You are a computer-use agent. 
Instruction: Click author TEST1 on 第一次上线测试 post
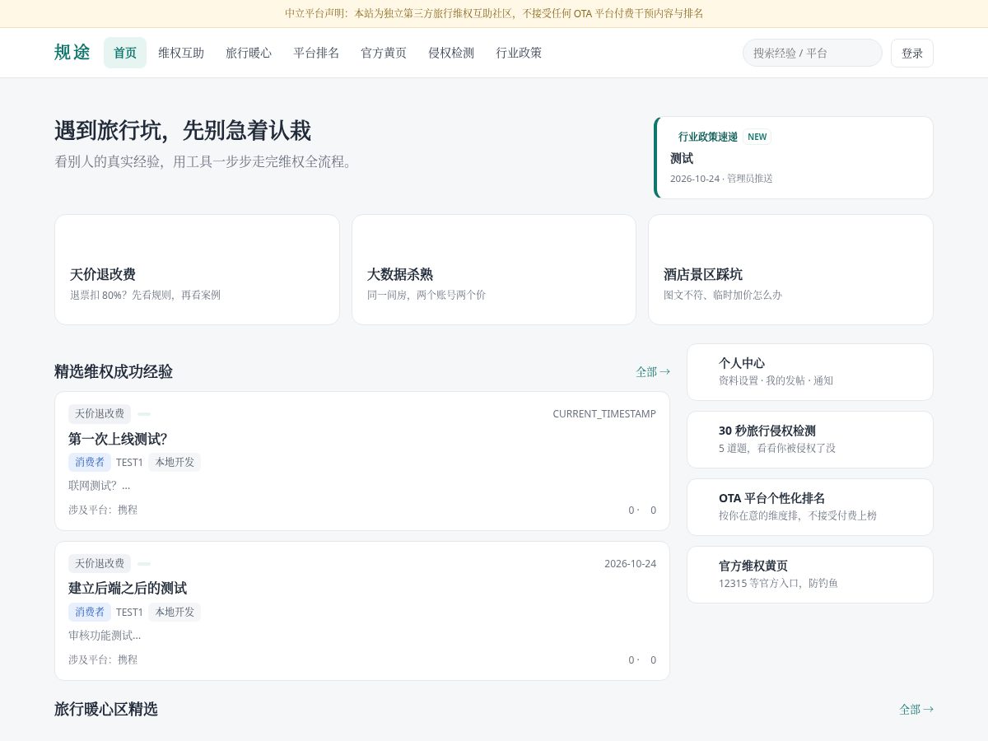(129, 463)
